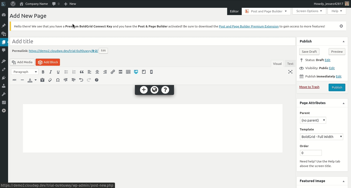Image resolution: width=351 pixels, height=188 pixels.
Task: Click the blue Publish button
Action: pos(337,87)
